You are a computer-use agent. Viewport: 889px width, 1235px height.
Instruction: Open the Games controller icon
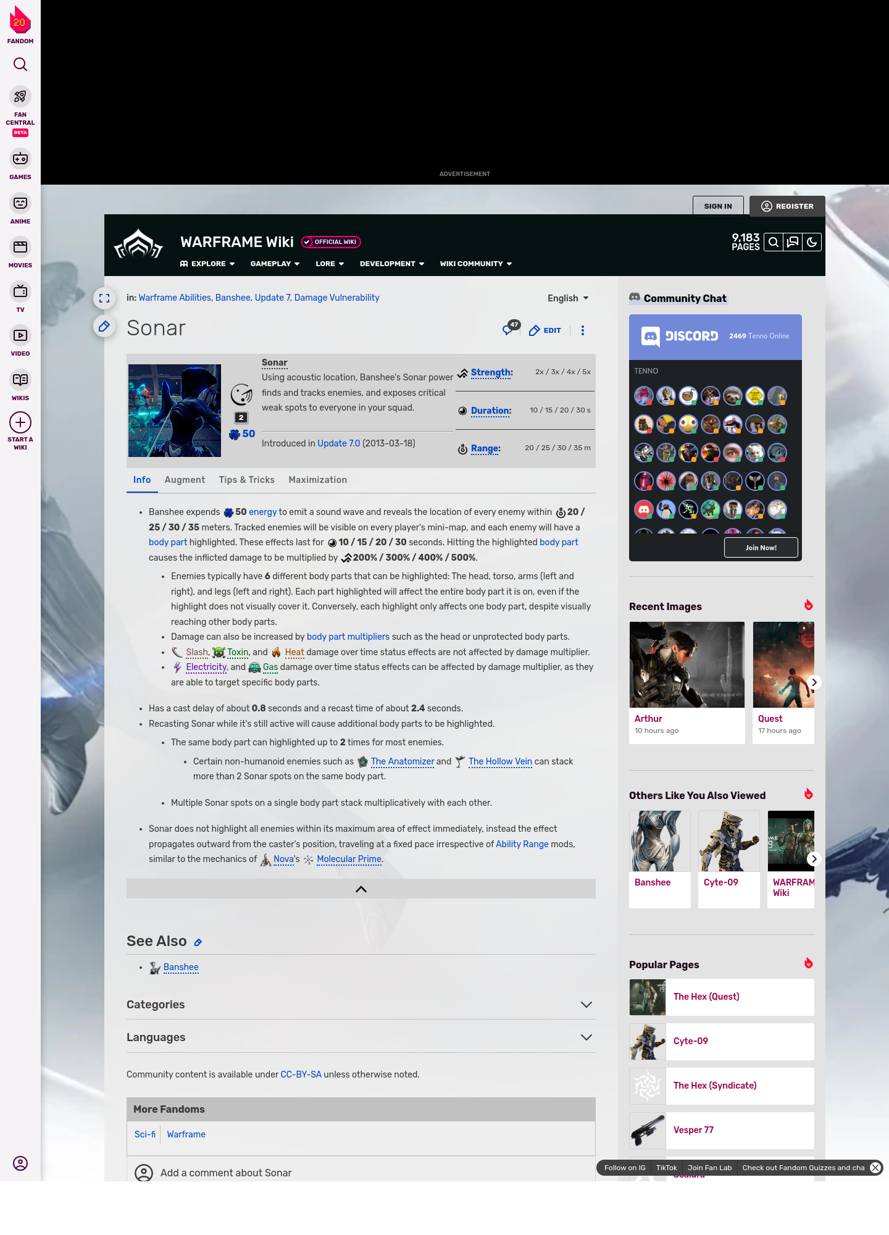pos(20,159)
